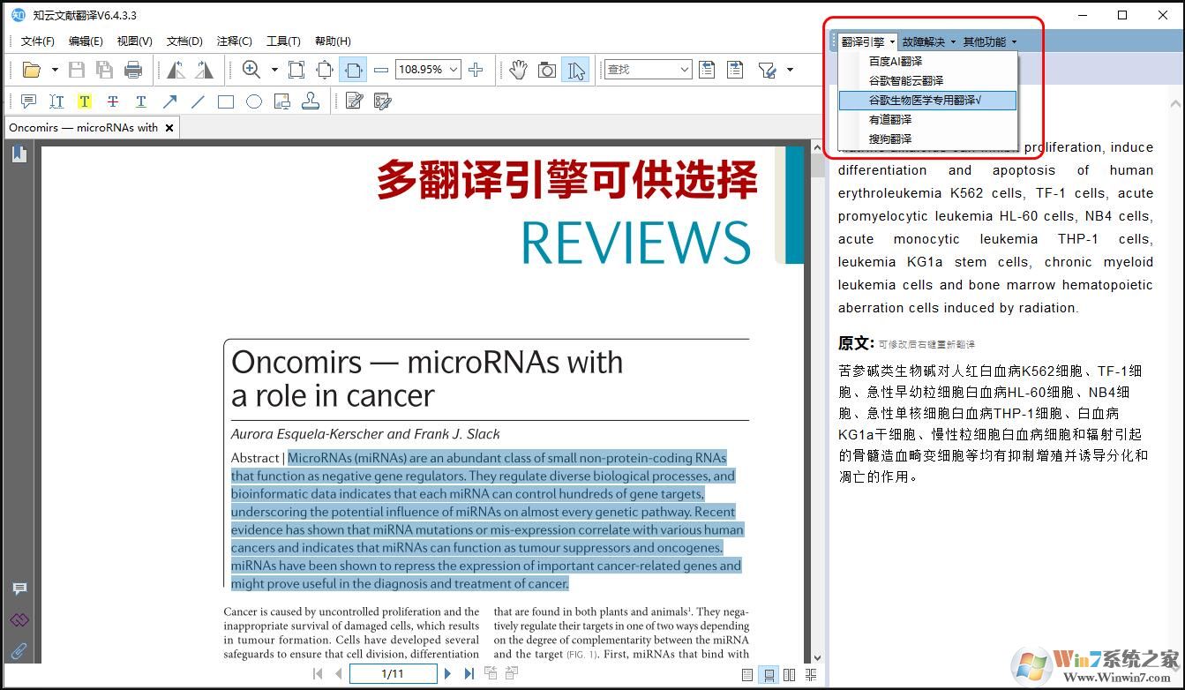Select the Zoom In magnifier tool
This screenshot has height=690, width=1185.
[251, 70]
